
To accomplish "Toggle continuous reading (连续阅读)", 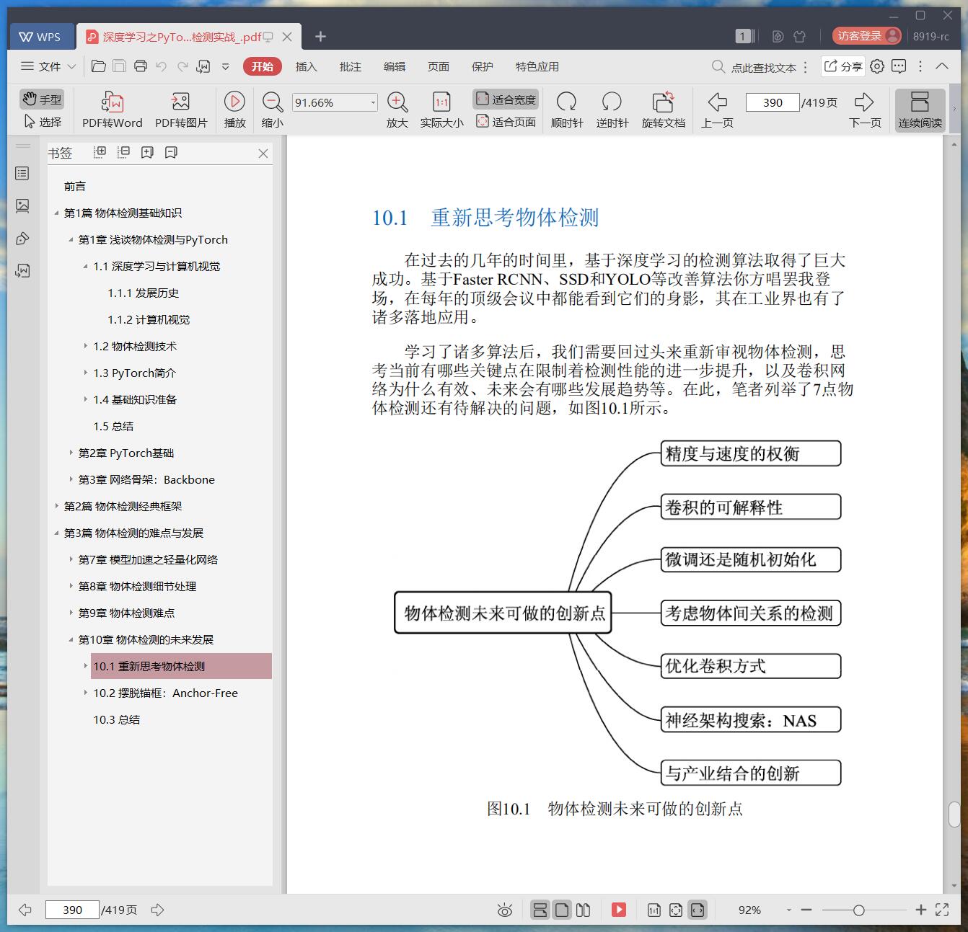I will tap(920, 110).
